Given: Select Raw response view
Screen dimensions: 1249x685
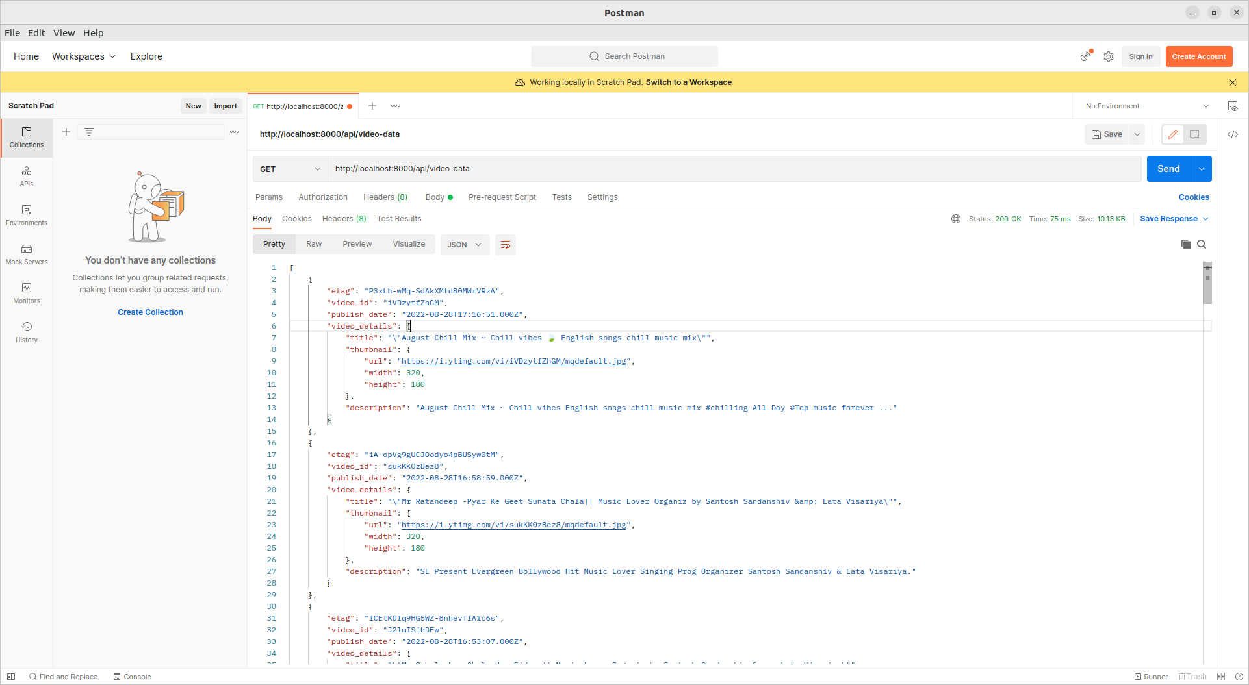Looking at the screenshot, I should (314, 244).
